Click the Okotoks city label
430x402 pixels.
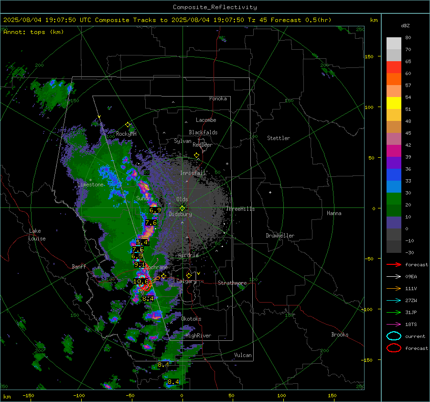tap(191, 319)
